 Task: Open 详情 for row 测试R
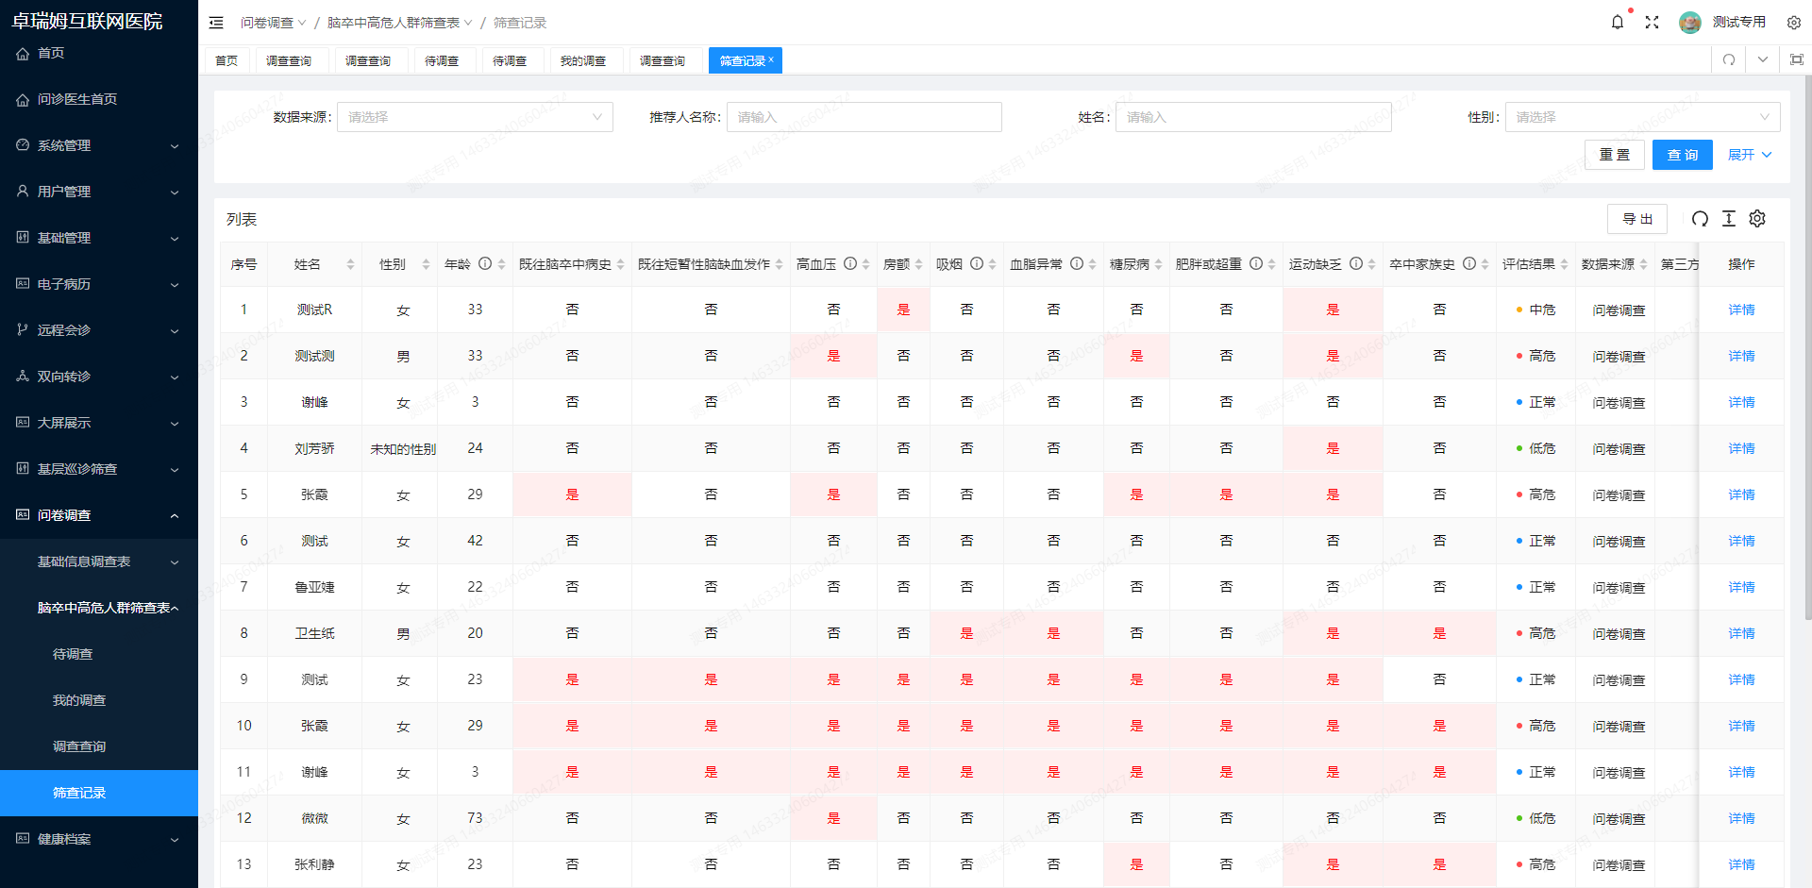[1741, 310]
